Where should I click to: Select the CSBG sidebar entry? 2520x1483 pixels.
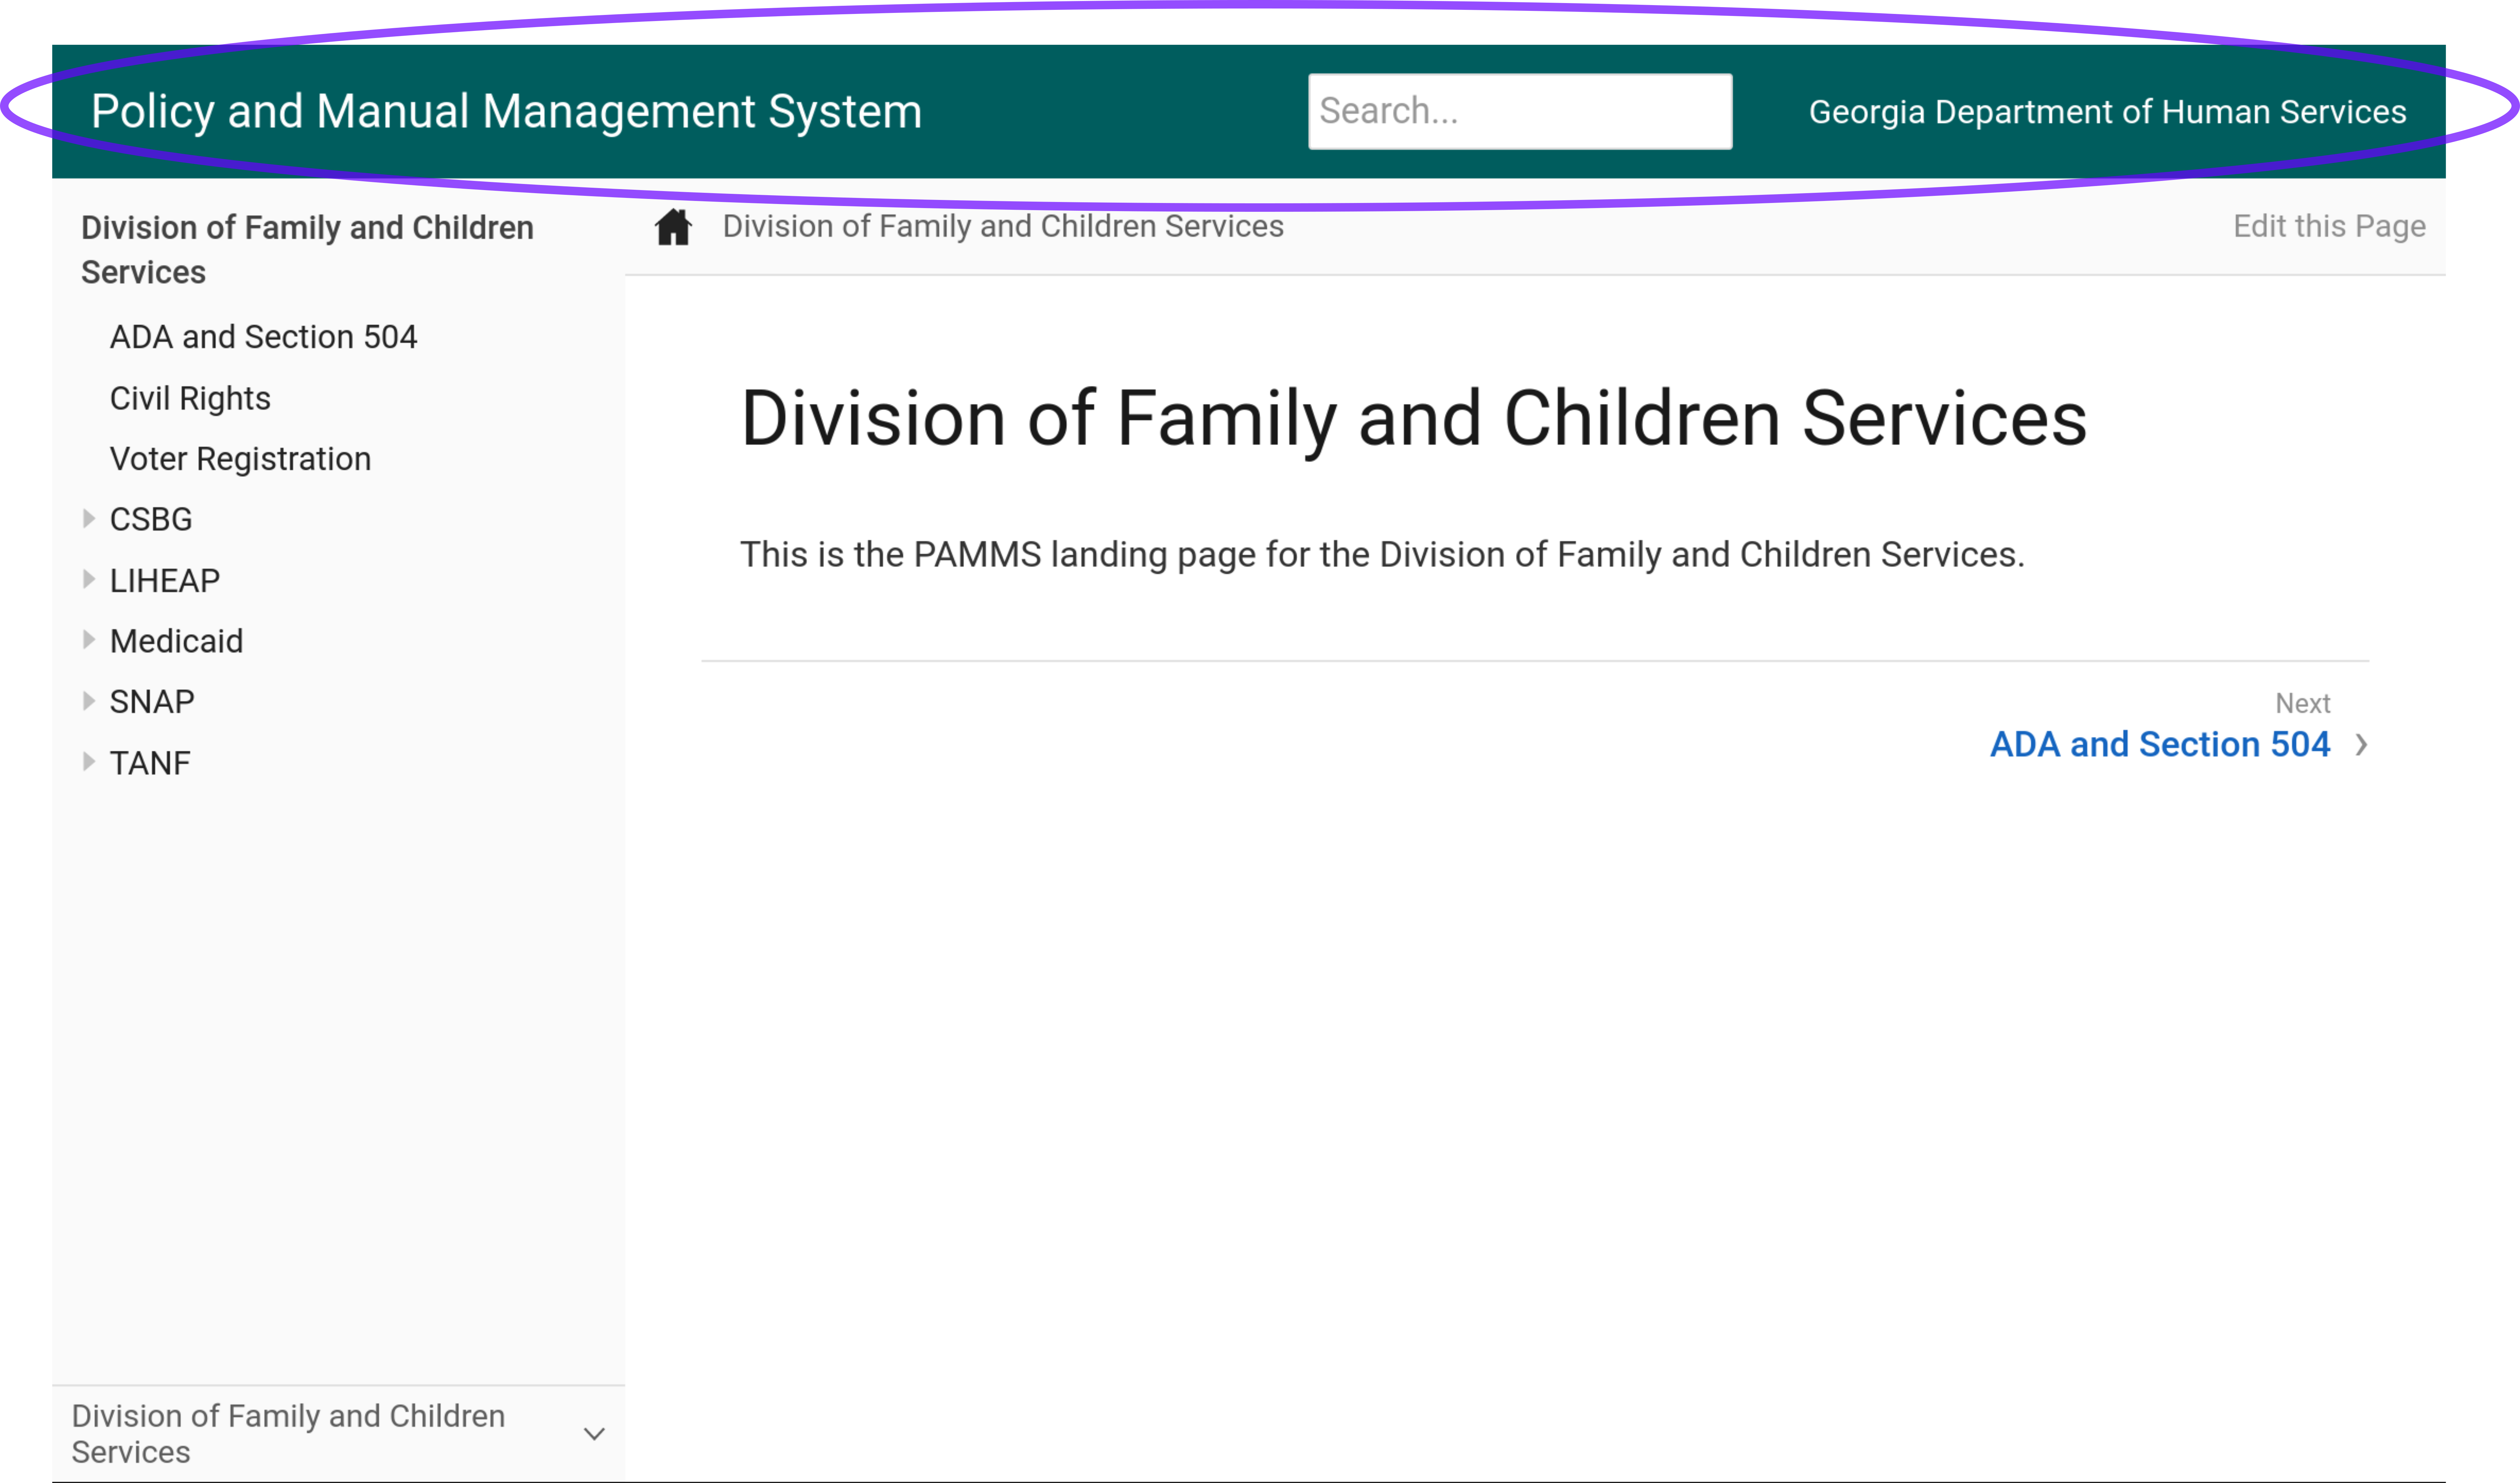tap(151, 520)
